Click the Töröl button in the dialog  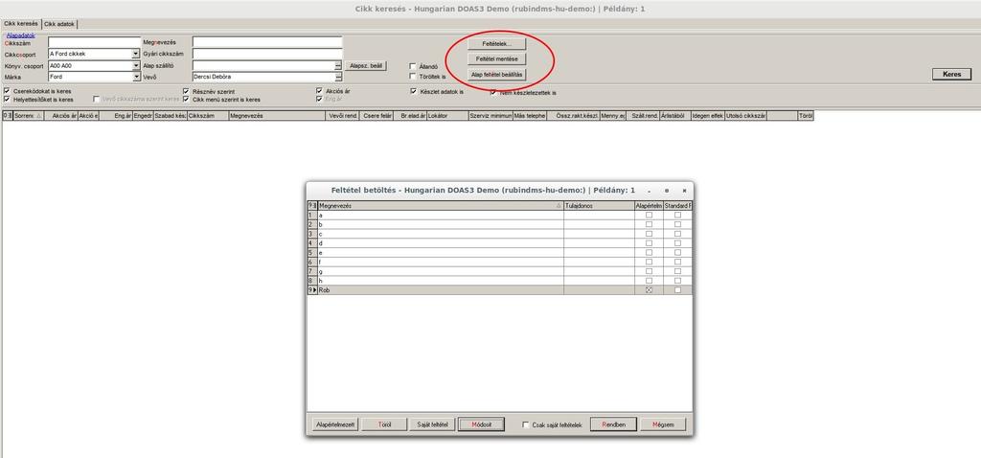384,424
